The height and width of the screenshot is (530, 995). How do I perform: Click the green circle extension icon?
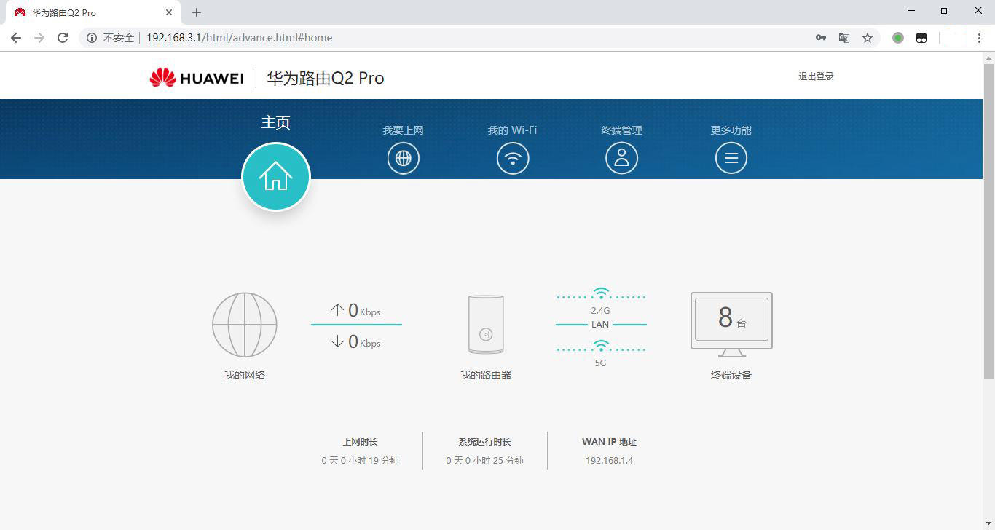pos(898,38)
